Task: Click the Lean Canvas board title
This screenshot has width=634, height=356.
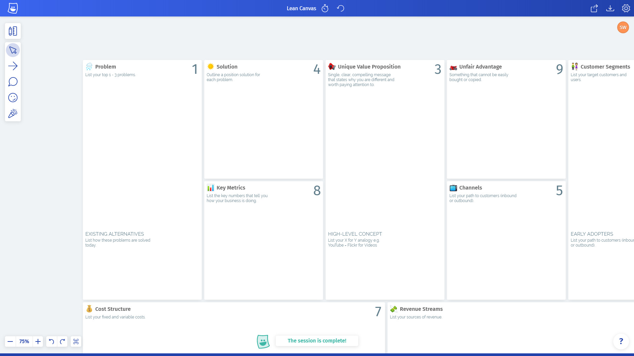Action: [x=301, y=8]
